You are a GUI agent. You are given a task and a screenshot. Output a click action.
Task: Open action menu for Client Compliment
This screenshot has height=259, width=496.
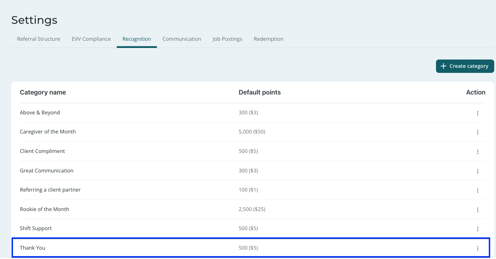pyautogui.click(x=478, y=152)
